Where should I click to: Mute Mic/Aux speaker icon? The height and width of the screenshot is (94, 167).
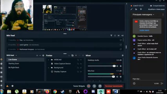point(117,77)
